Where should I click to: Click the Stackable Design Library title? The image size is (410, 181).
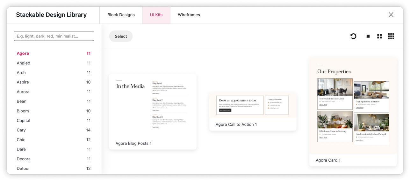click(x=51, y=15)
